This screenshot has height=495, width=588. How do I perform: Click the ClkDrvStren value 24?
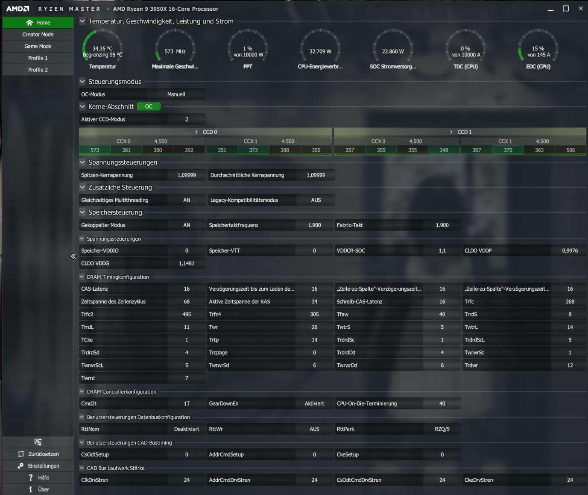(x=187, y=480)
